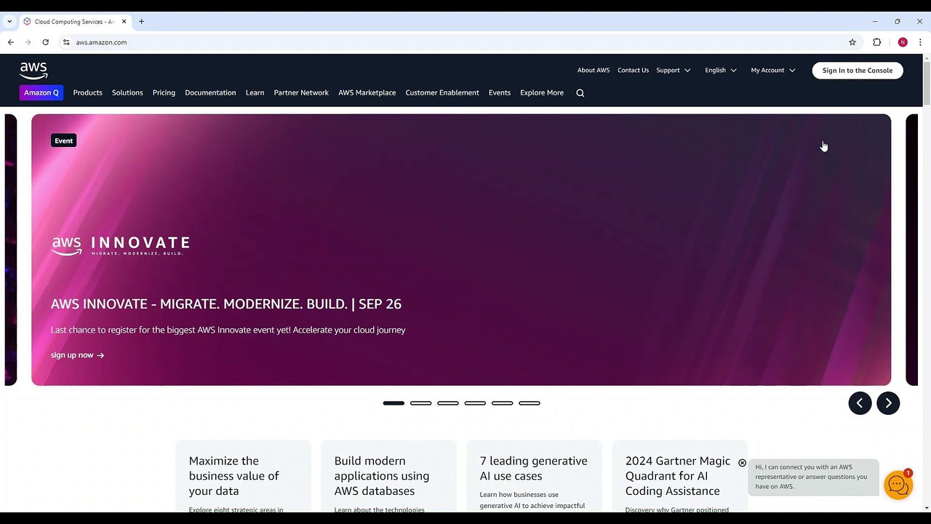
Task: Open the browser extensions puzzle icon
Action: pyautogui.click(x=877, y=42)
